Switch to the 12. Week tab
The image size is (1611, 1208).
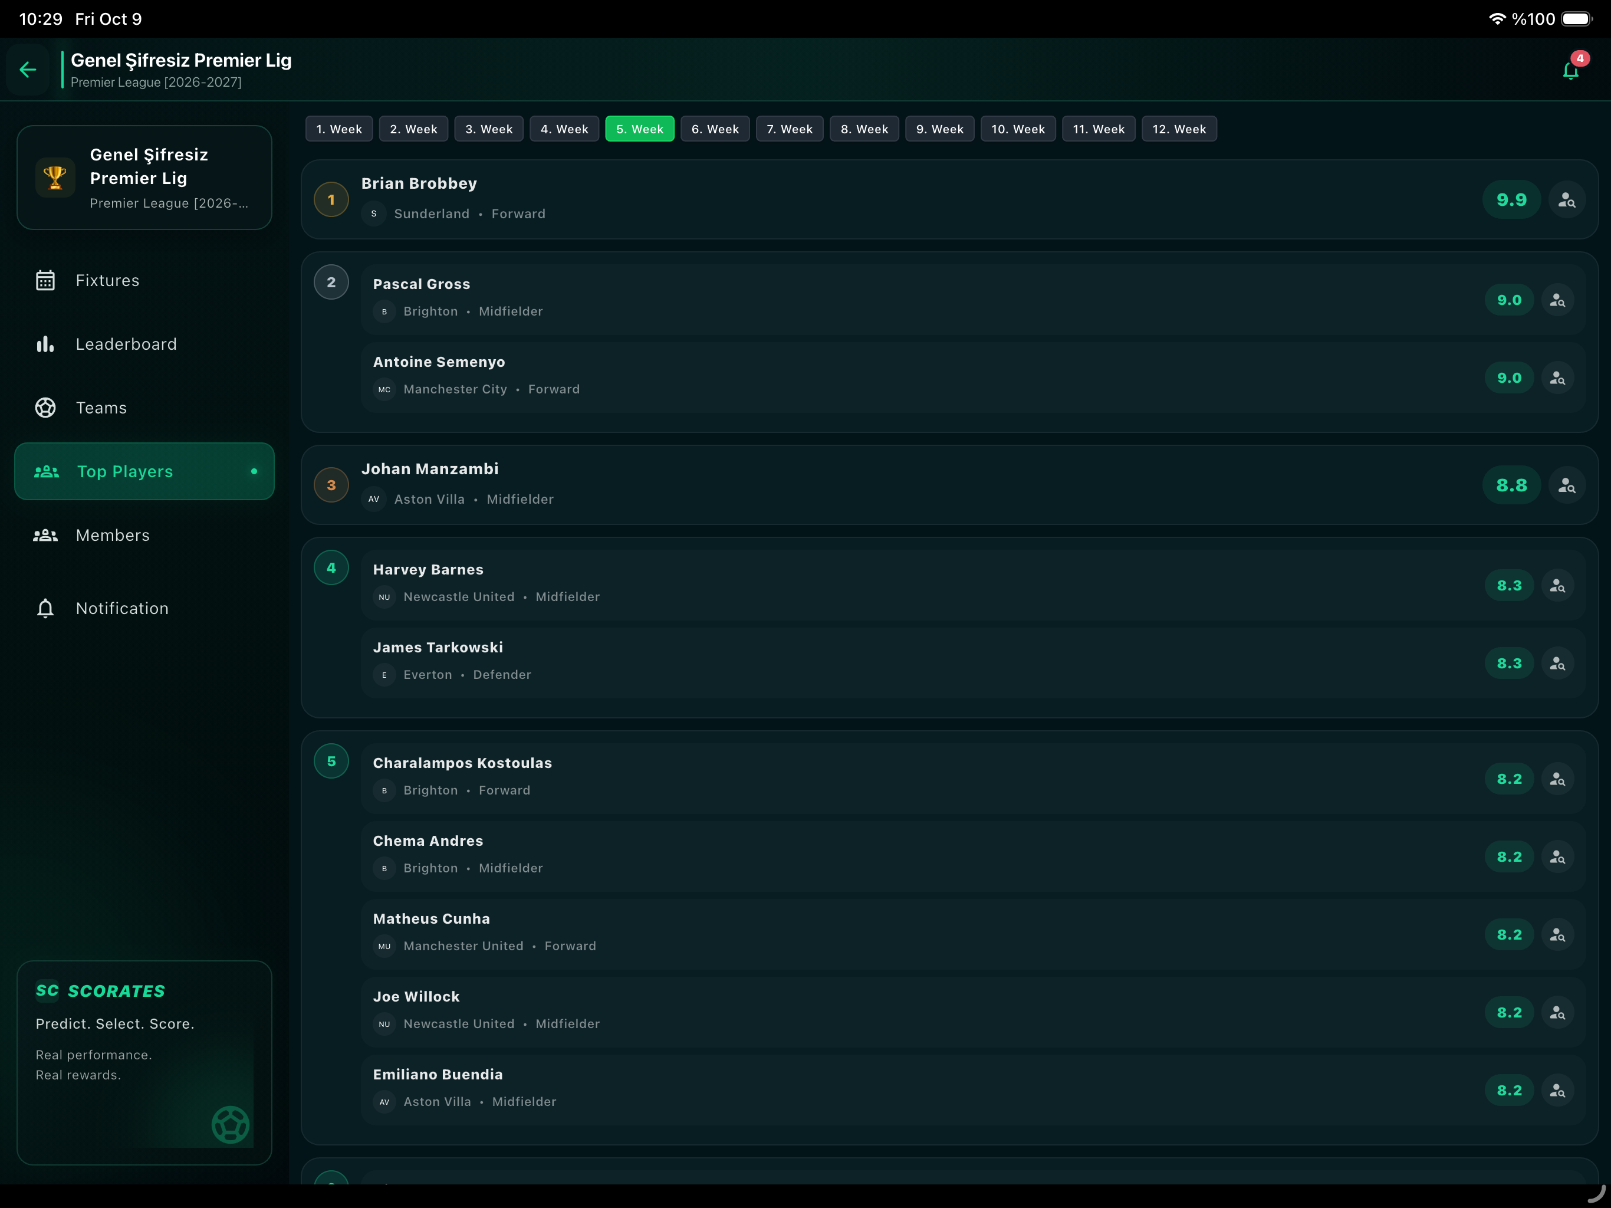coord(1179,129)
